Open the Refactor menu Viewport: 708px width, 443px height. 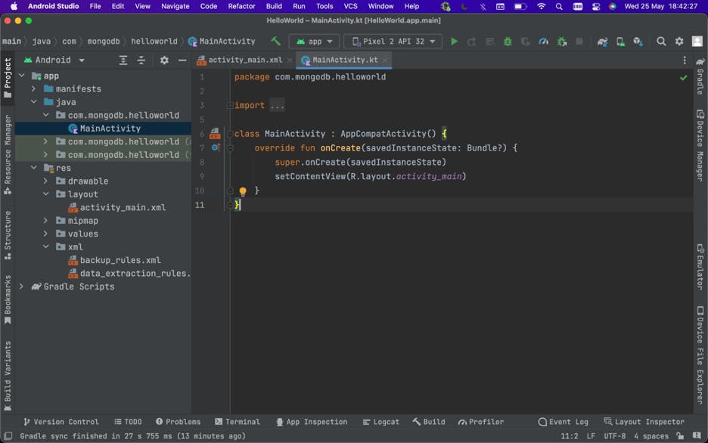point(241,6)
